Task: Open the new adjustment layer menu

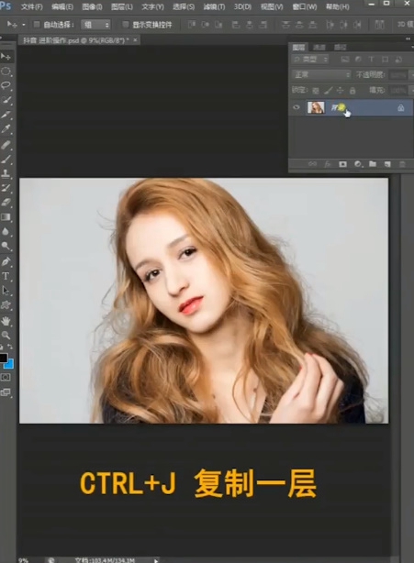Action: point(358,164)
